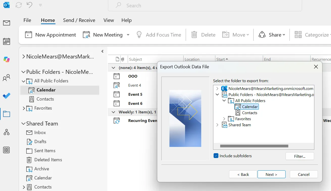Image resolution: width=331 pixels, height=191 pixels.
Task: Open the Mail view in the sidebar
Action: (7, 23)
